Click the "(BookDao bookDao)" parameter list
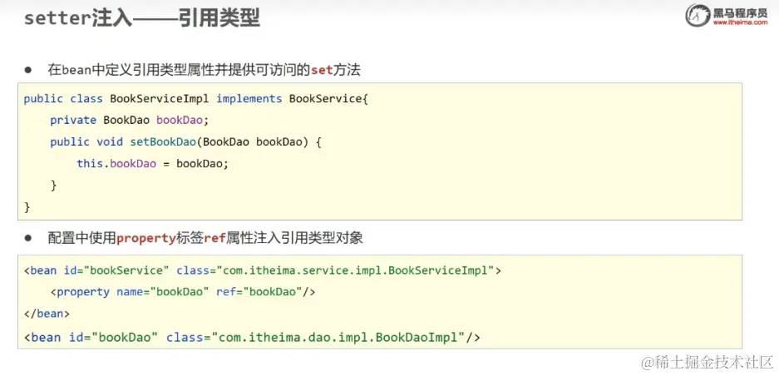 [x=253, y=141]
